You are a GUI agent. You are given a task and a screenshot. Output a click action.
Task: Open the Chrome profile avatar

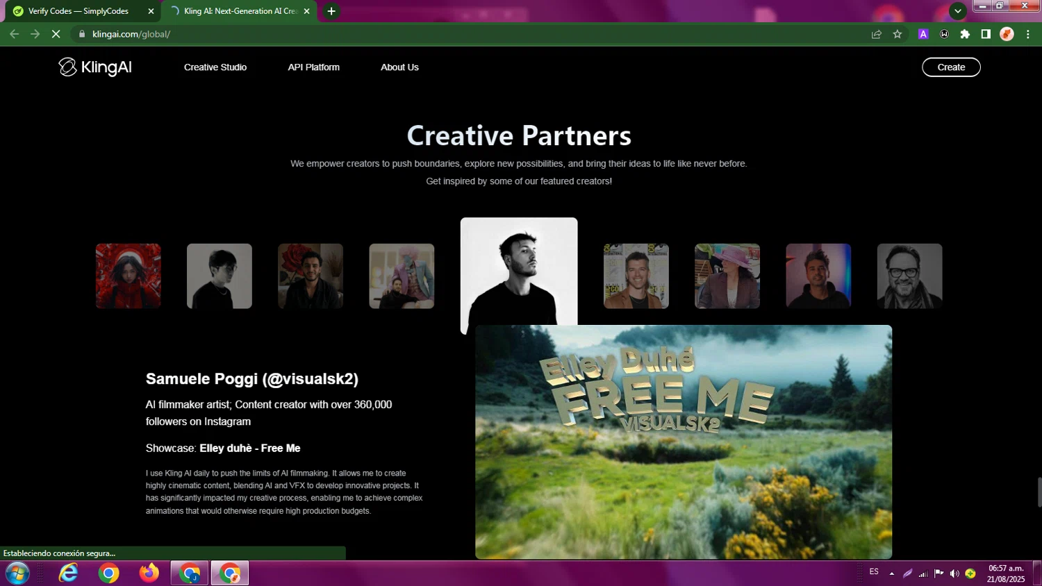(x=1007, y=34)
